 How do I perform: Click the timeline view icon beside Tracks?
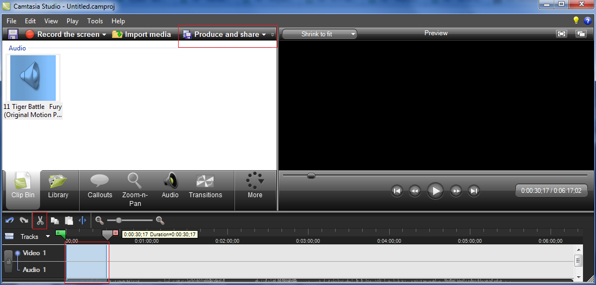pos(10,236)
